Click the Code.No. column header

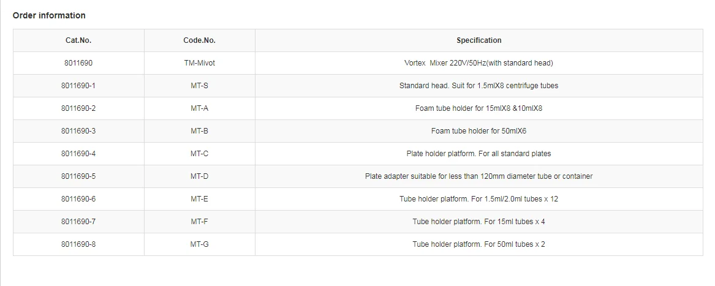tap(199, 40)
